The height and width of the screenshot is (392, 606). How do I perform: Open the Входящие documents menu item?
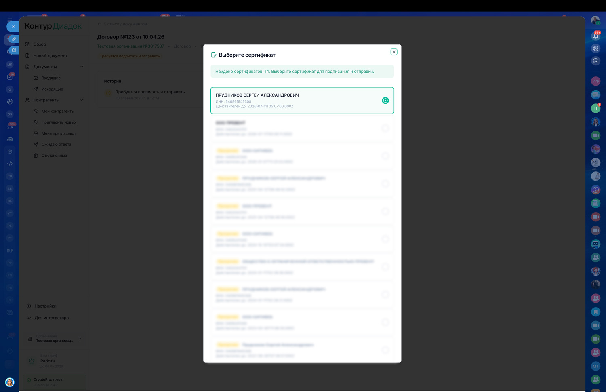click(51, 78)
